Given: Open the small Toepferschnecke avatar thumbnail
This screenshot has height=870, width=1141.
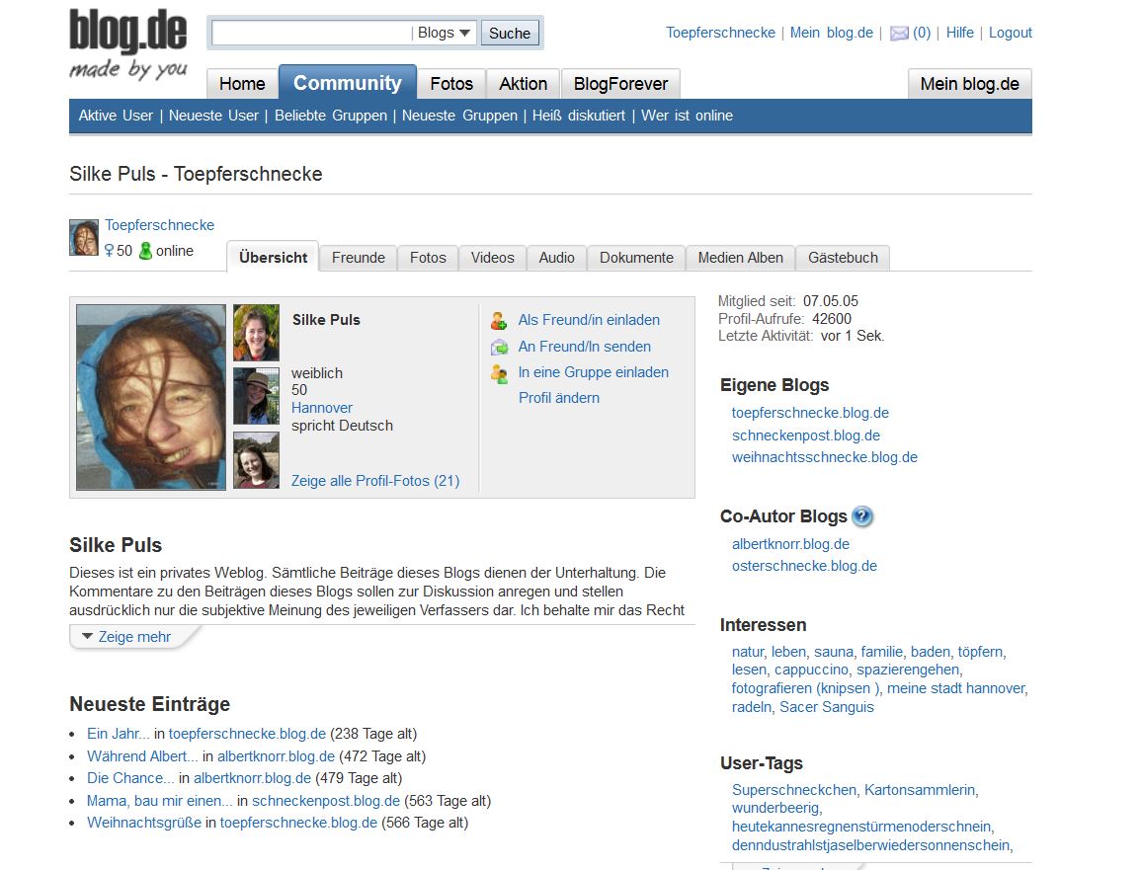Looking at the screenshot, I should click(84, 237).
